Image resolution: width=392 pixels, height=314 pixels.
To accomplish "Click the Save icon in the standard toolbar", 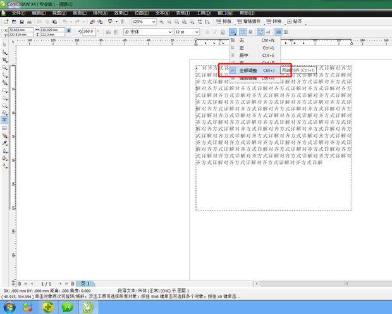I will 22,21.
